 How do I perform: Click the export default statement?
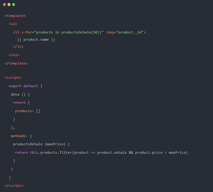pos(26,86)
